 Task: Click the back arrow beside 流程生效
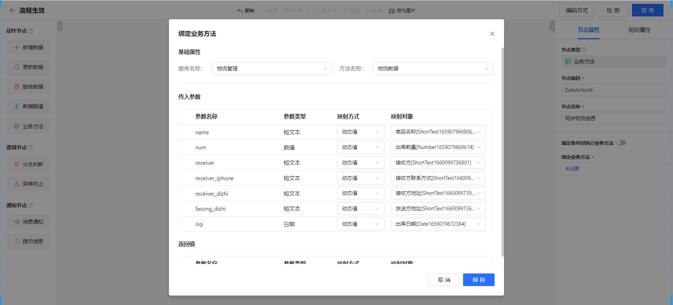point(12,11)
